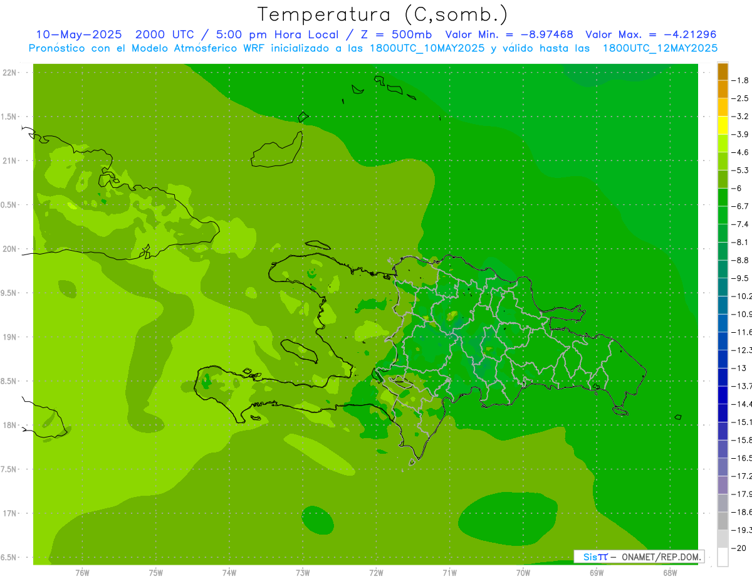The width and height of the screenshot is (752, 581).
Task: Click the blue swatch between -13 and -13.7
Action: (723, 377)
